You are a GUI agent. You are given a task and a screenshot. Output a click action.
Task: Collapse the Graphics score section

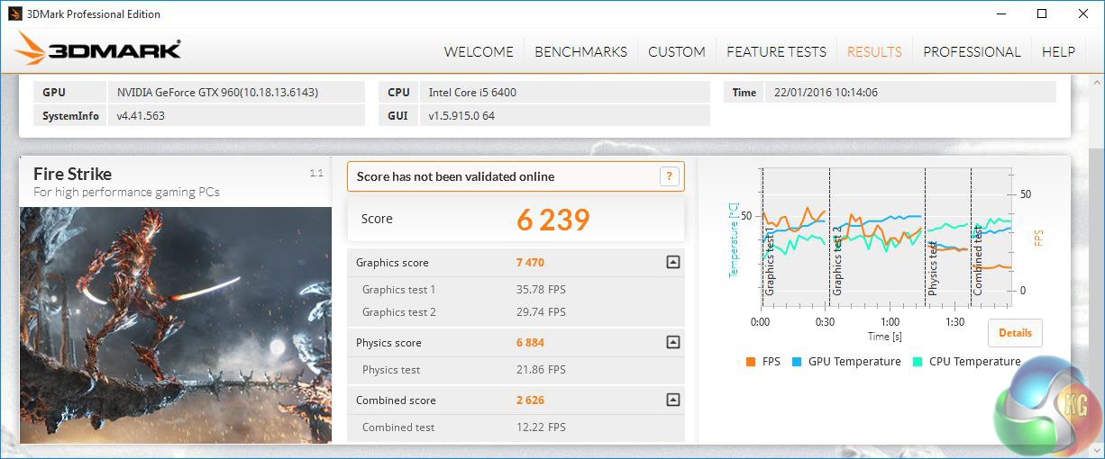pos(672,263)
